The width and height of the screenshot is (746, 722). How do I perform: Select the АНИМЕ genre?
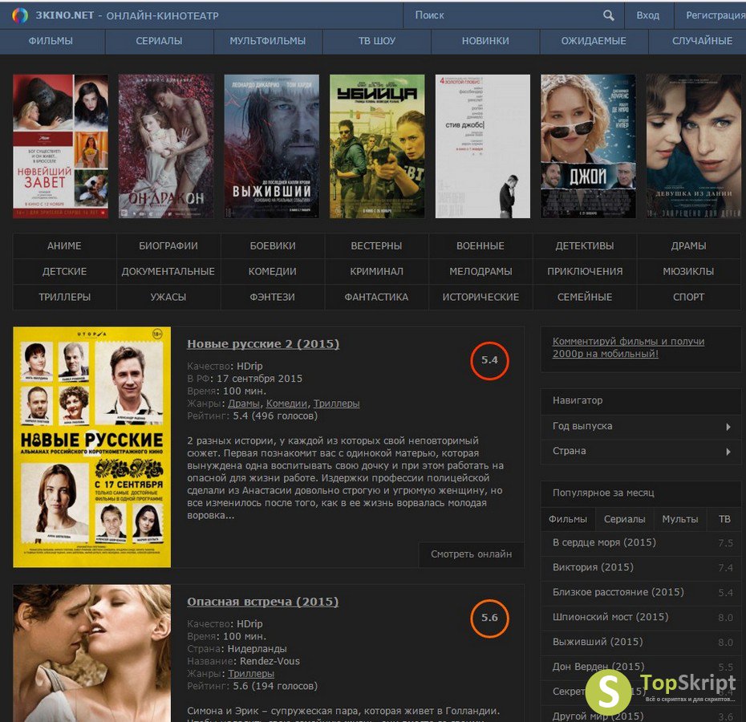pyautogui.click(x=64, y=246)
